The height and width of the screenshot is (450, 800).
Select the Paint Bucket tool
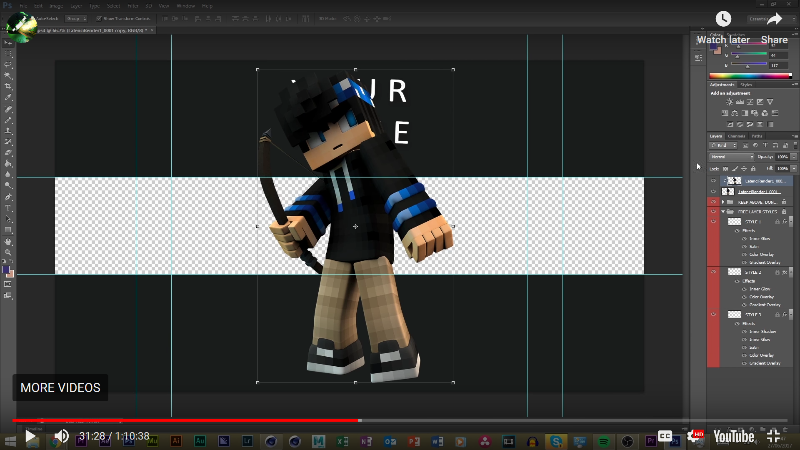coord(8,163)
